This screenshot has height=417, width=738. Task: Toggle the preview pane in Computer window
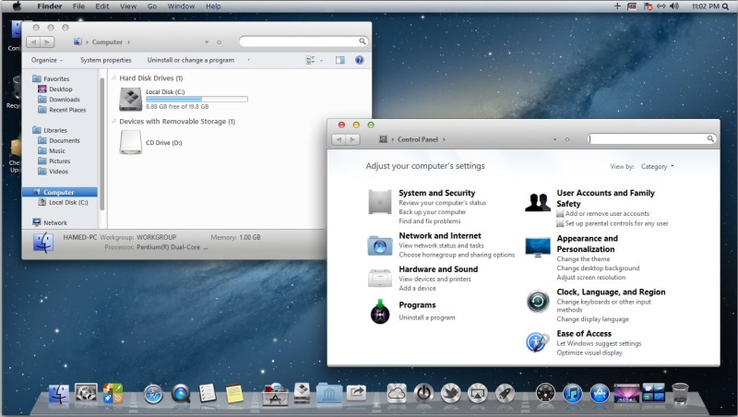[339, 60]
